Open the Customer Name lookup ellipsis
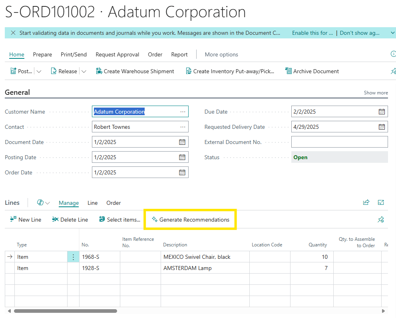The height and width of the screenshot is (318, 396). coord(183,112)
